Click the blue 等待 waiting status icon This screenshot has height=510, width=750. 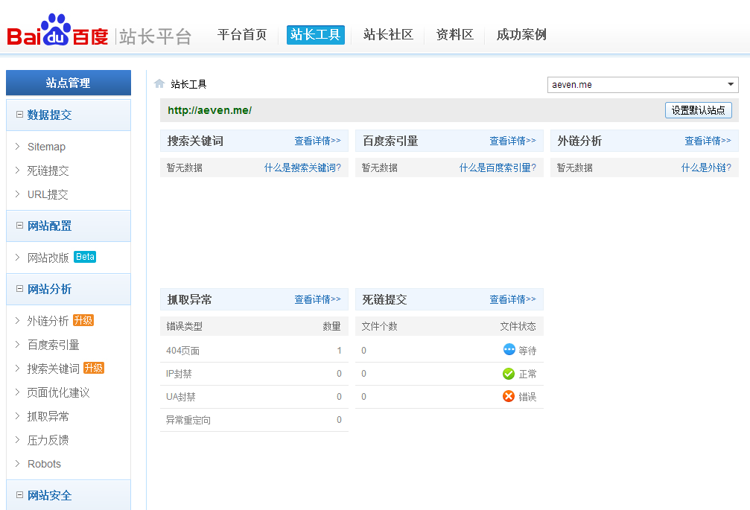pyautogui.click(x=508, y=350)
